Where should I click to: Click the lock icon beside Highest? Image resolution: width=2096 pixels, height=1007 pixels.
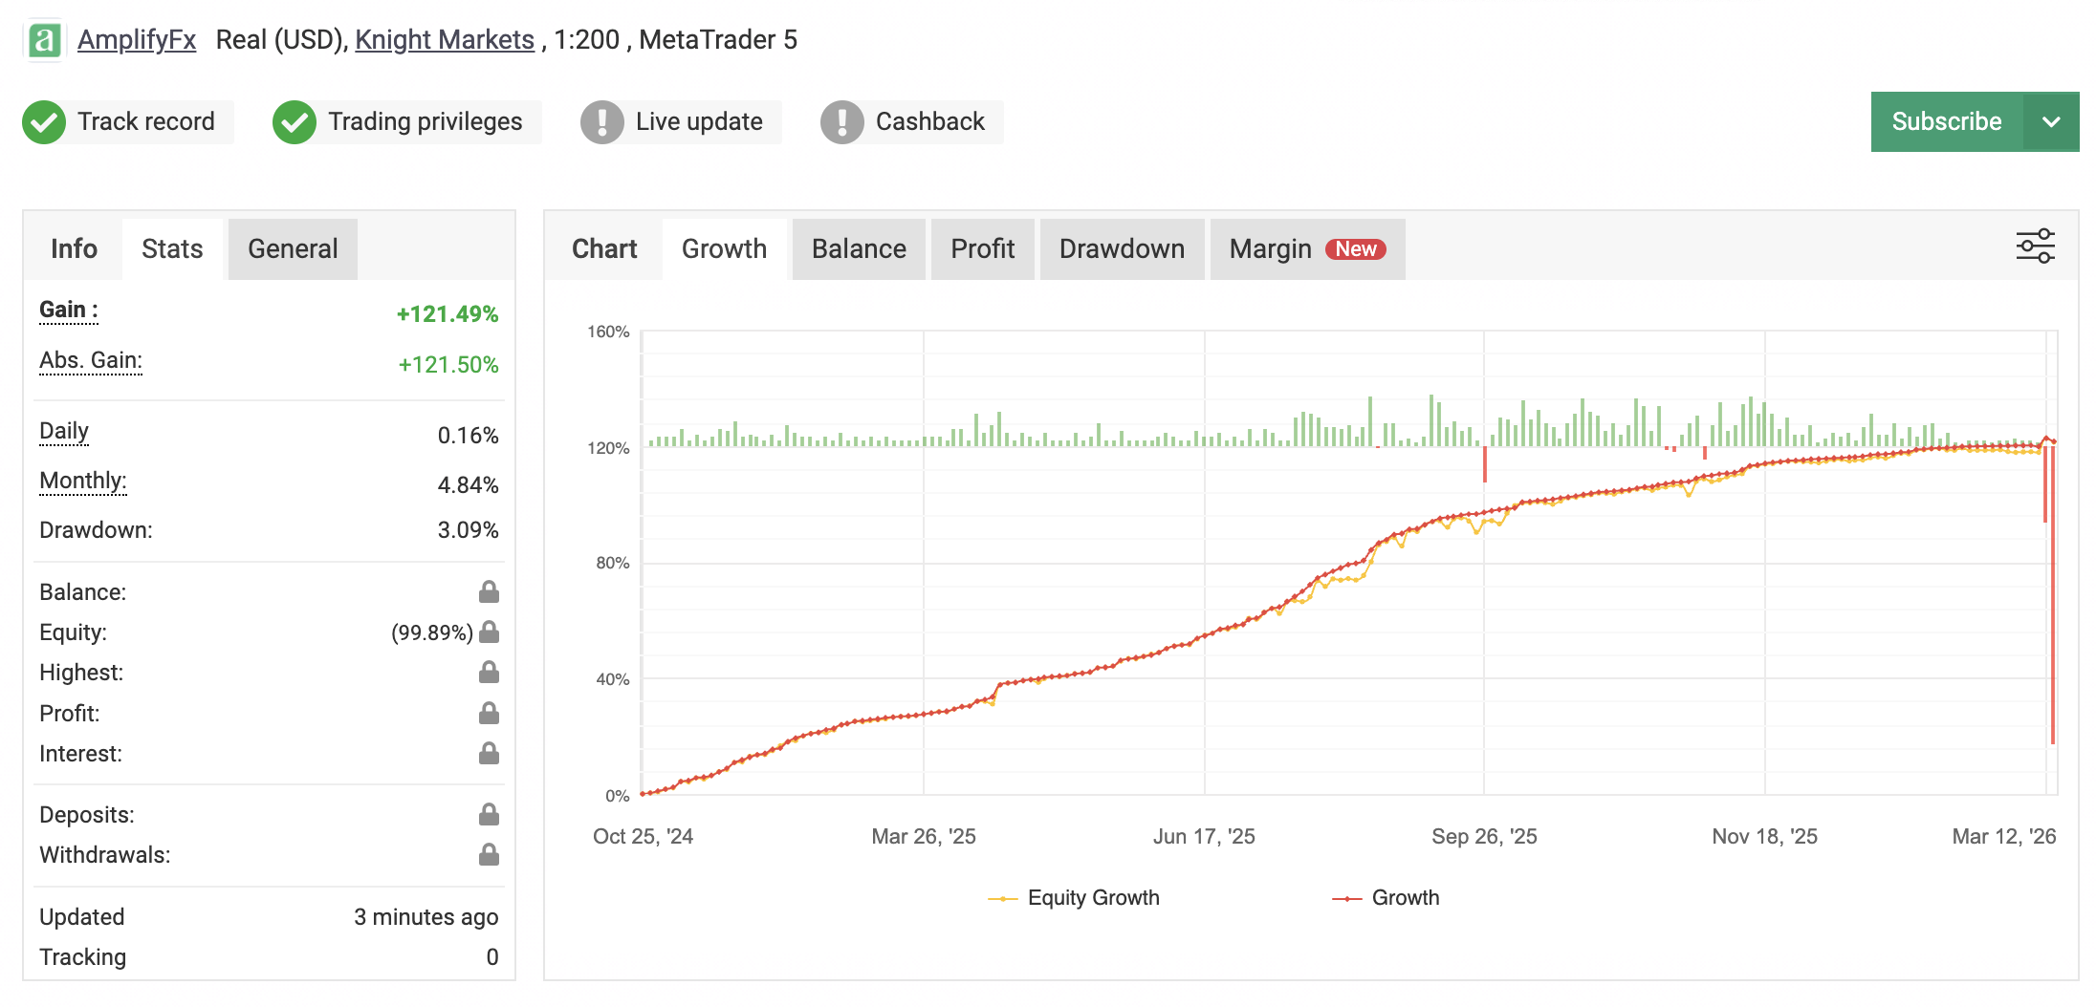point(489,673)
